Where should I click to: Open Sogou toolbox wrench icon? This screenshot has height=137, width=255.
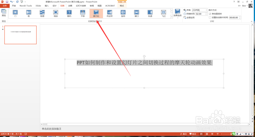coord(252,134)
